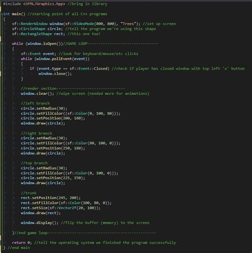The image size is (252, 253).
Task: Click setFillColor with Color(80, 100, 0)
Action: coord(71,143)
